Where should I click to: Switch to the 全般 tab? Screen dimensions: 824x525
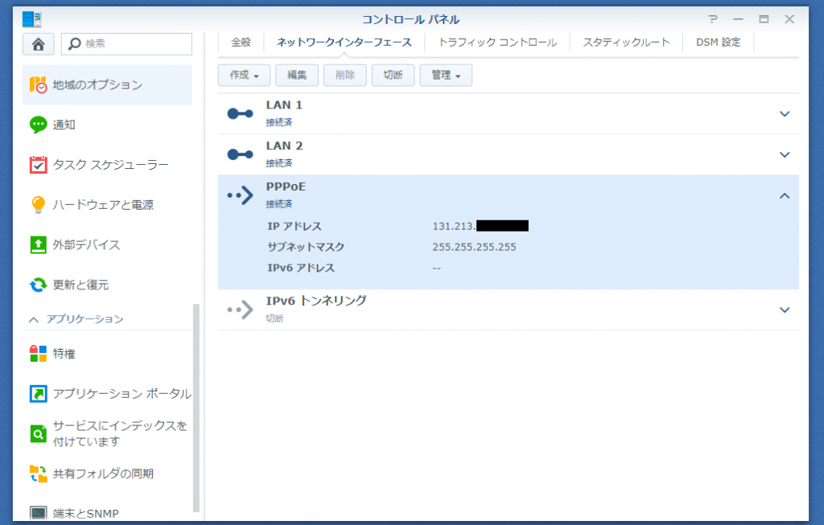click(241, 42)
